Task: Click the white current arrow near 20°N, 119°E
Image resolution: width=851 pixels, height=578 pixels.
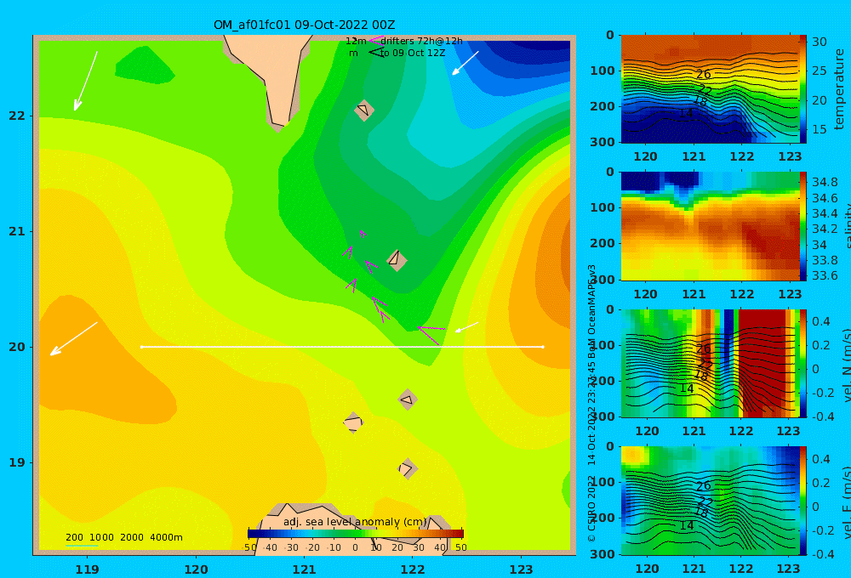Action: click(74, 339)
